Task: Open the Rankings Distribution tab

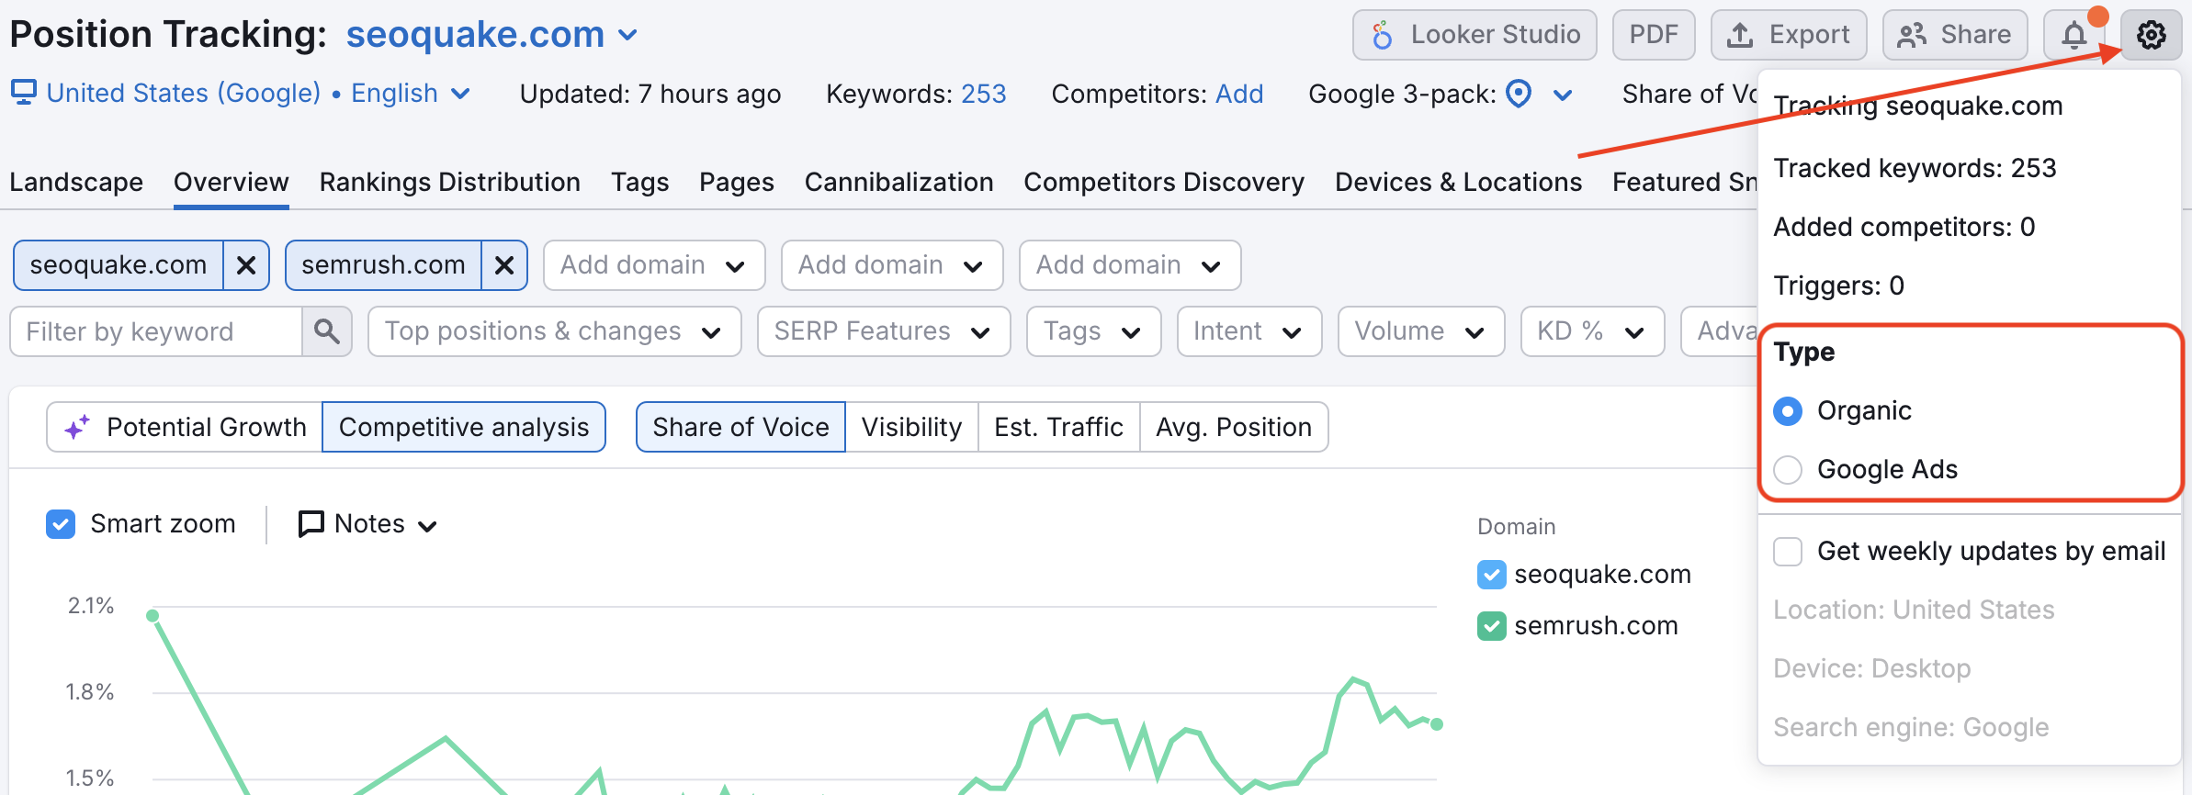Action: 450,182
